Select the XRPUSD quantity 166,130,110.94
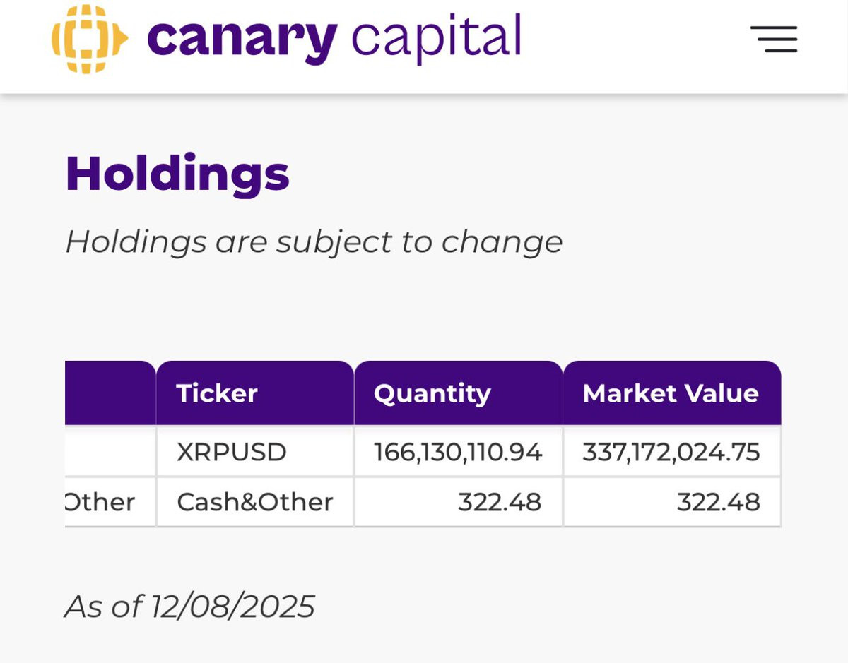848x663 pixels. coord(458,452)
